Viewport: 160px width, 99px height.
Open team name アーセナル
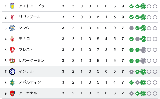pos(28,93)
